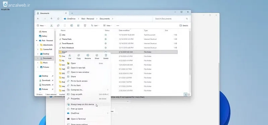268x125 pixels.
Task: Select Always keep on this device
Action: pyautogui.click(x=88, y=104)
